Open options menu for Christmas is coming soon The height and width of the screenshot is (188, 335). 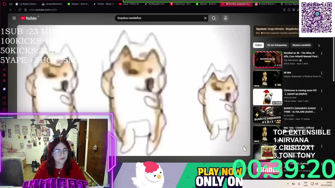(322, 91)
